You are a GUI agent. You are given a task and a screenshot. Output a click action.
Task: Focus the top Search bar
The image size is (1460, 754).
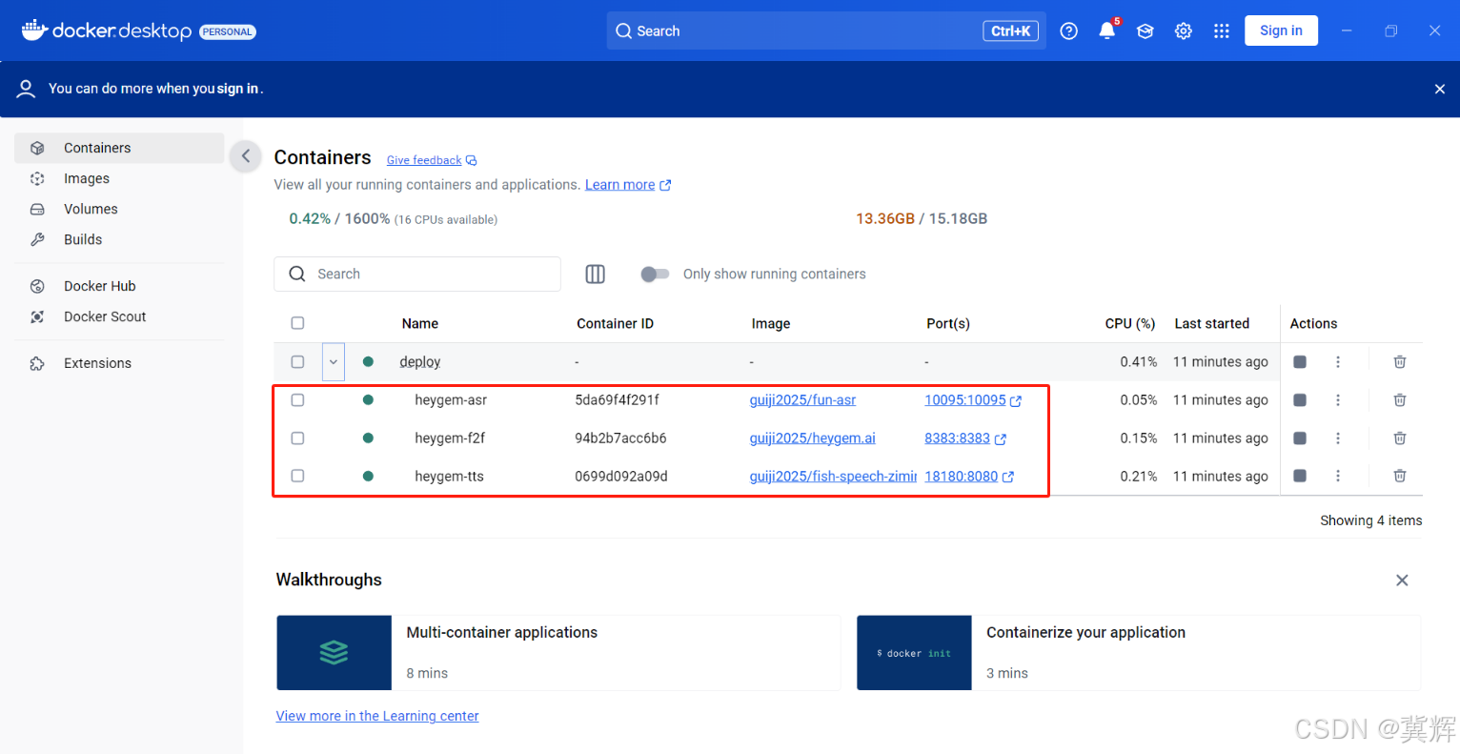(826, 31)
